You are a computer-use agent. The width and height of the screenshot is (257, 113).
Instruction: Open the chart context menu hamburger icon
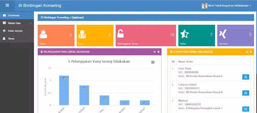153,62
